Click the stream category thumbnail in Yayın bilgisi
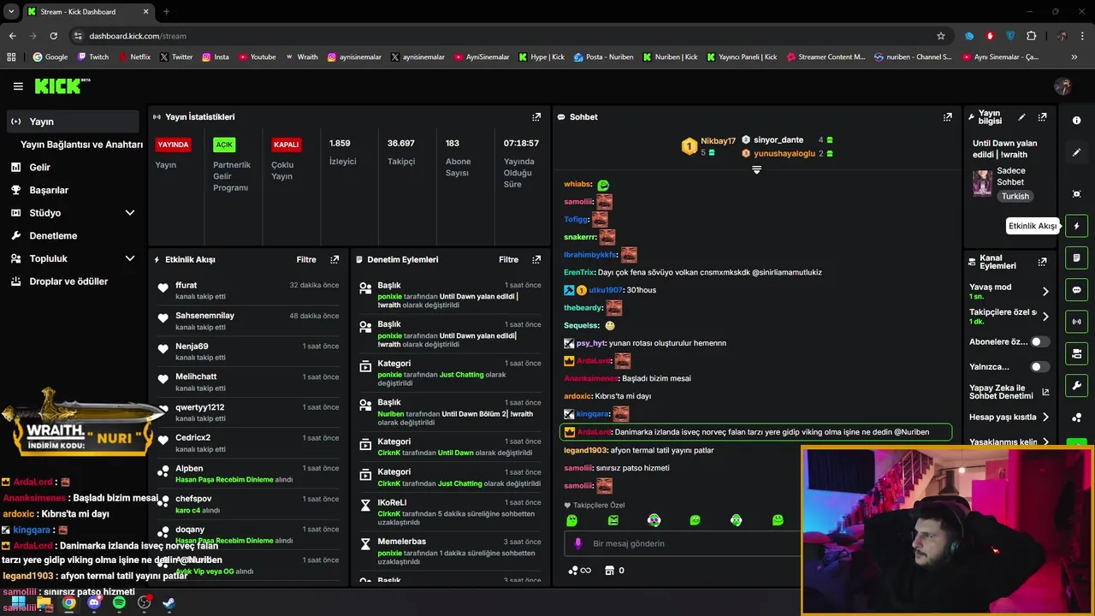The width and height of the screenshot is (1095, 616). coord(982,183)
